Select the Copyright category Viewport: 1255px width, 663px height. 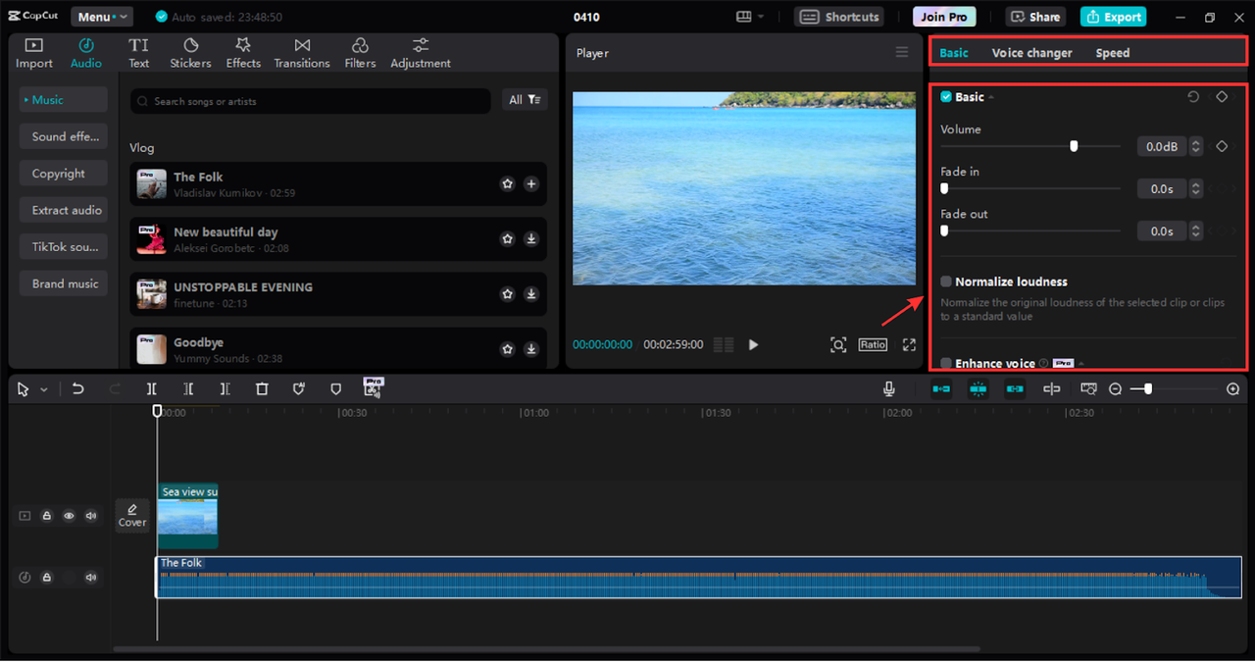(x=63, y=174)
